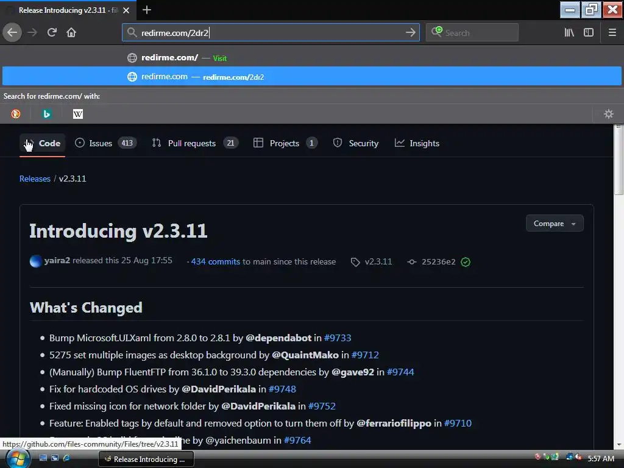This screenshot has width=624, height=468.
Task: Open the yaira2 profile link
Action: [x=57, y=260]
